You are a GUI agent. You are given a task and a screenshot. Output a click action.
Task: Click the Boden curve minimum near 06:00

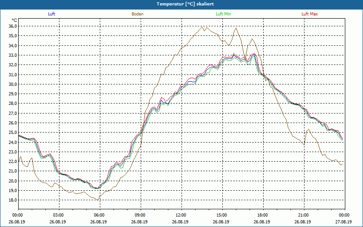(x=98, y=200)
